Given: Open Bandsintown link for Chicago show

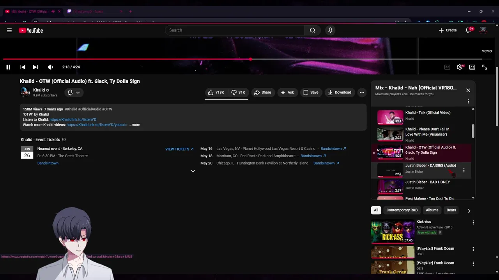Looking at the screenshot, I should click(326, 163).
